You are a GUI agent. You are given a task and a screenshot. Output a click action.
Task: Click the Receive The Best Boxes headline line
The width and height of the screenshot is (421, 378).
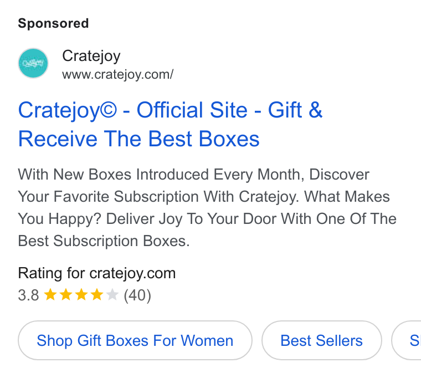[x=139, y=139]
